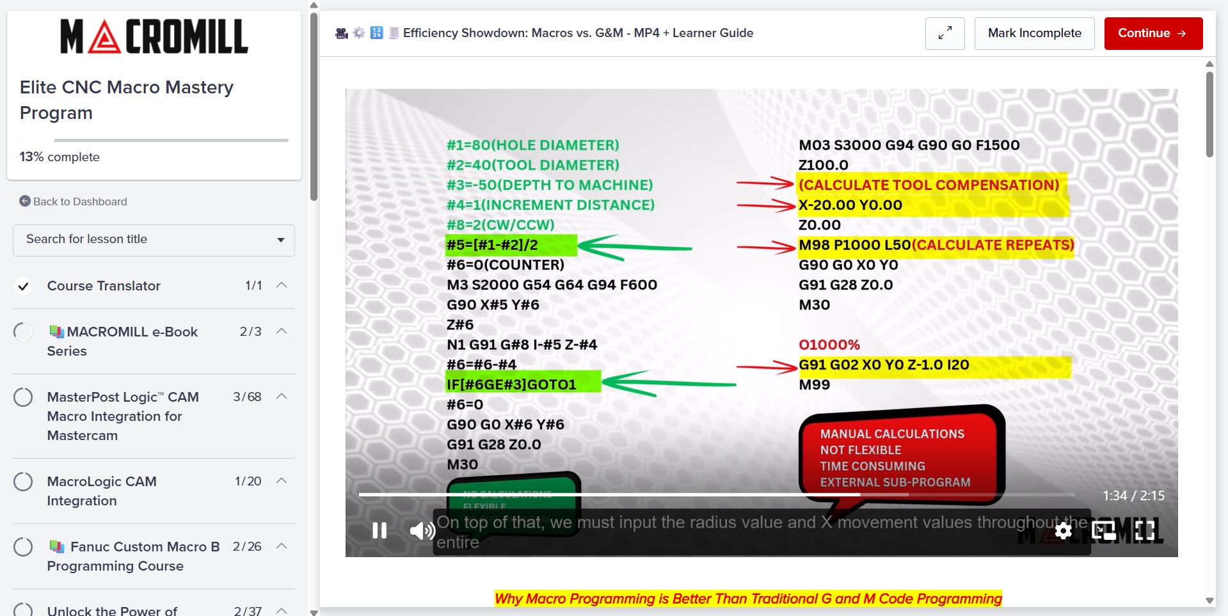Open Fanuc Custom Macro B Programming Course

[134, 556]
